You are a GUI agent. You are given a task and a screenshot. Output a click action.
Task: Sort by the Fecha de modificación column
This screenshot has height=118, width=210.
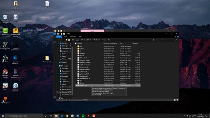point(111,43)
